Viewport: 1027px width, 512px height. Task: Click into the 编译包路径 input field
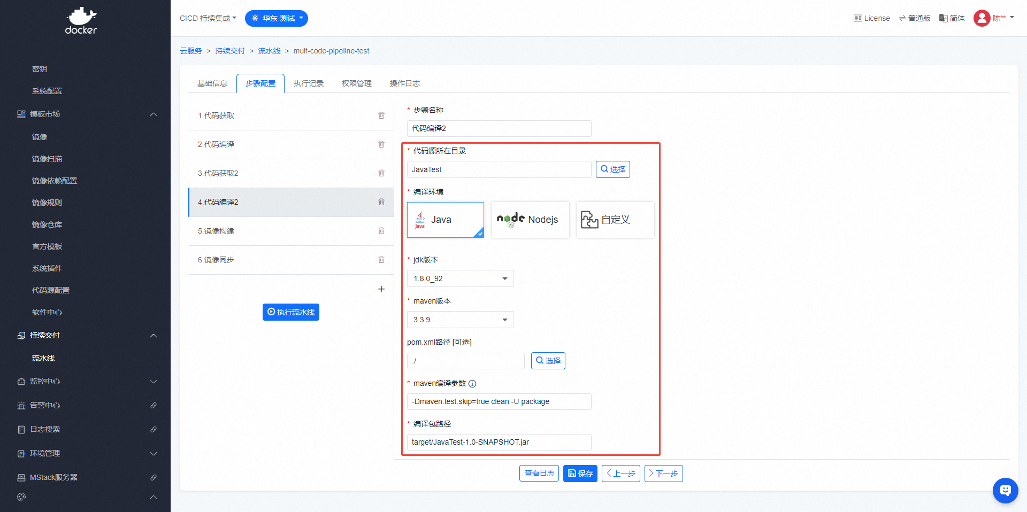click(499, 442)
